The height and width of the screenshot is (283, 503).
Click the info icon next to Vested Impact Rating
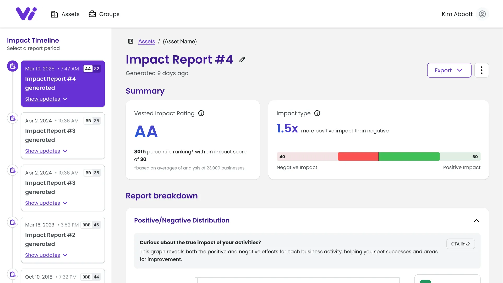tap(201, 113)
